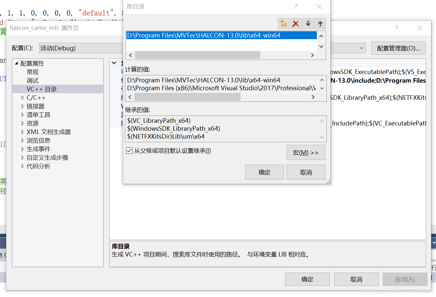
Task: Click $(NETFXKitsDir)Lib\um\x64 inherited value
Action: 166,136
